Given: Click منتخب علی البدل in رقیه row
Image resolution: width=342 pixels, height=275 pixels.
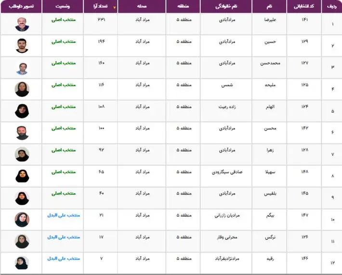Looking at the screenshot, I should point(64,259).
